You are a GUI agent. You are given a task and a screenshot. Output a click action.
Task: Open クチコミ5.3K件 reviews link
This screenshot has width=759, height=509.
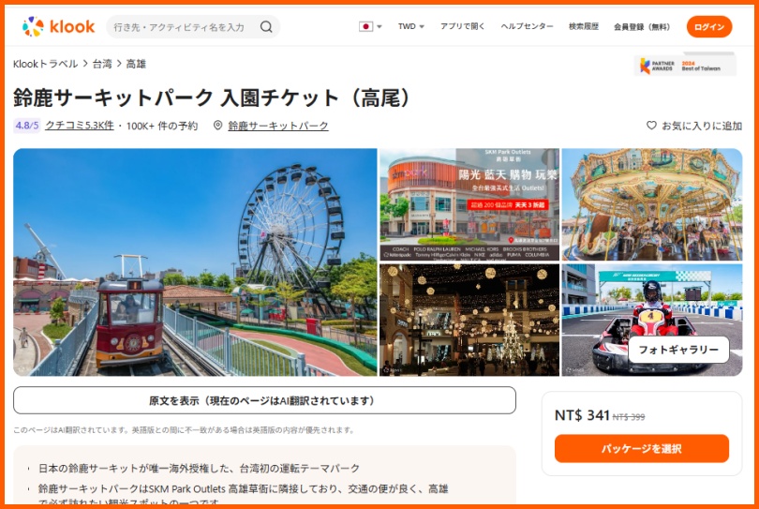click(80, 126)
